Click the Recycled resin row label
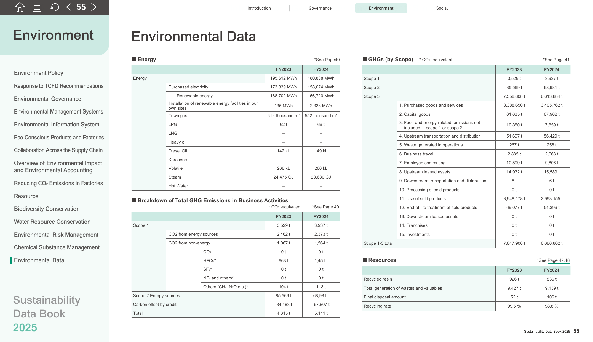The height and width of the screenshot is (342, 593). pos(378,279)
